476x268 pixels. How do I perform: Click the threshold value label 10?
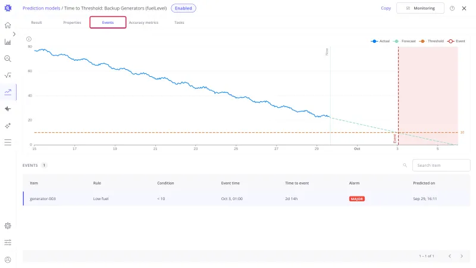(x=462, y=132)
